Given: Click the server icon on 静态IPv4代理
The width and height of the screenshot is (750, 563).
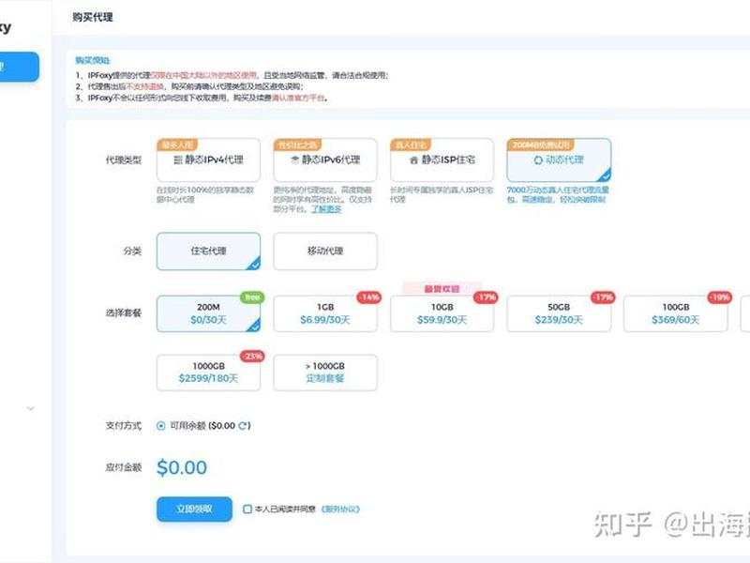Looking at the screenshot, I should (x=178, y=160).
